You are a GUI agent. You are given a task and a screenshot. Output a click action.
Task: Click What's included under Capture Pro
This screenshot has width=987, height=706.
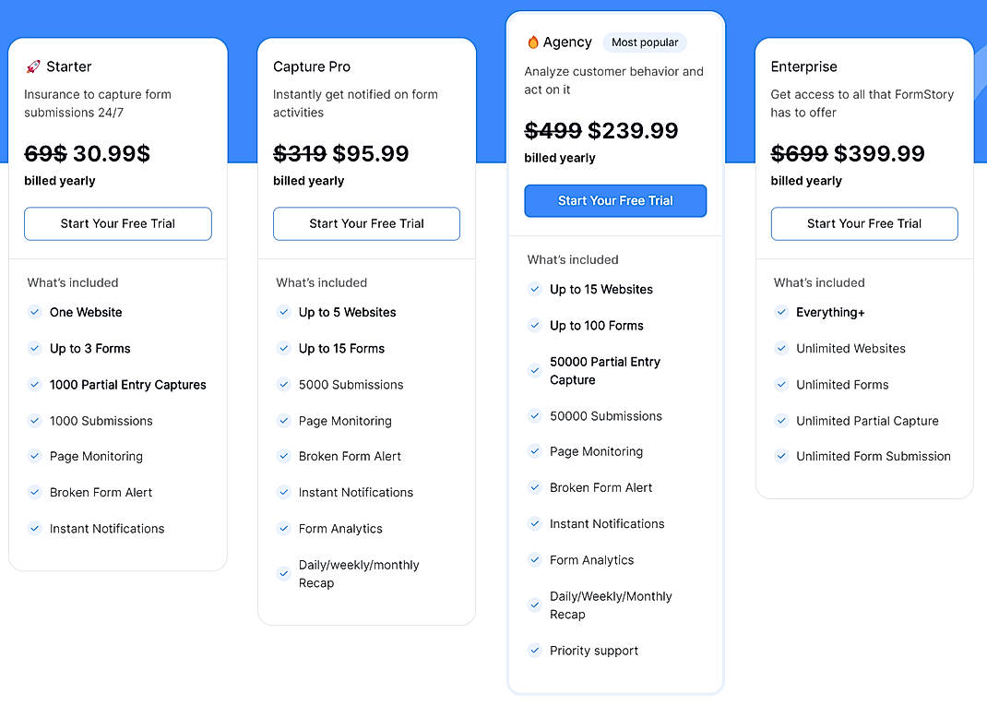(321, 282)
